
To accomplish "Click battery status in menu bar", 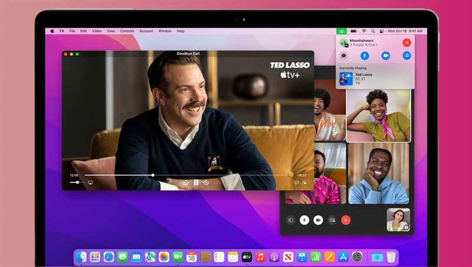I will click(353, 31).
